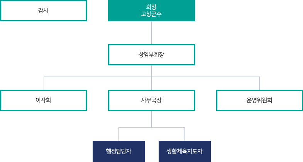This screenshot has height=162, width=303.
Task: Click the 운영위원회 box
Action: pos(259,100)
